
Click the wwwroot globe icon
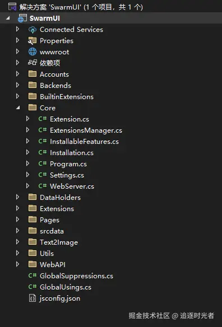(x=33, y=52)
